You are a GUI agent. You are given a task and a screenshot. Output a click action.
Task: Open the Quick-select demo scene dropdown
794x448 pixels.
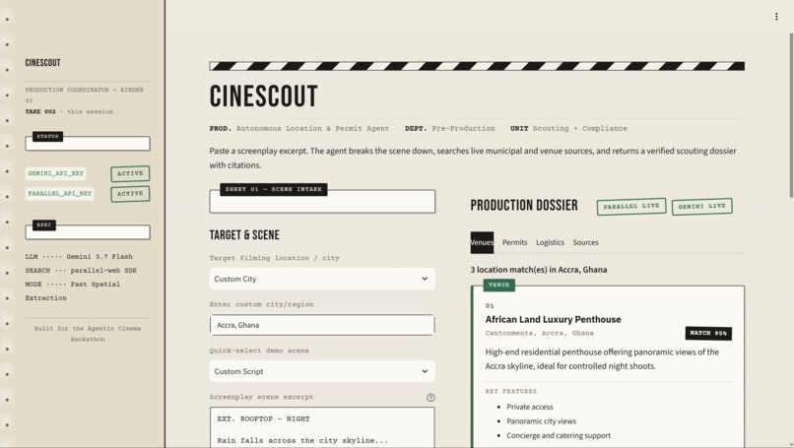click(x=322, y=371)
